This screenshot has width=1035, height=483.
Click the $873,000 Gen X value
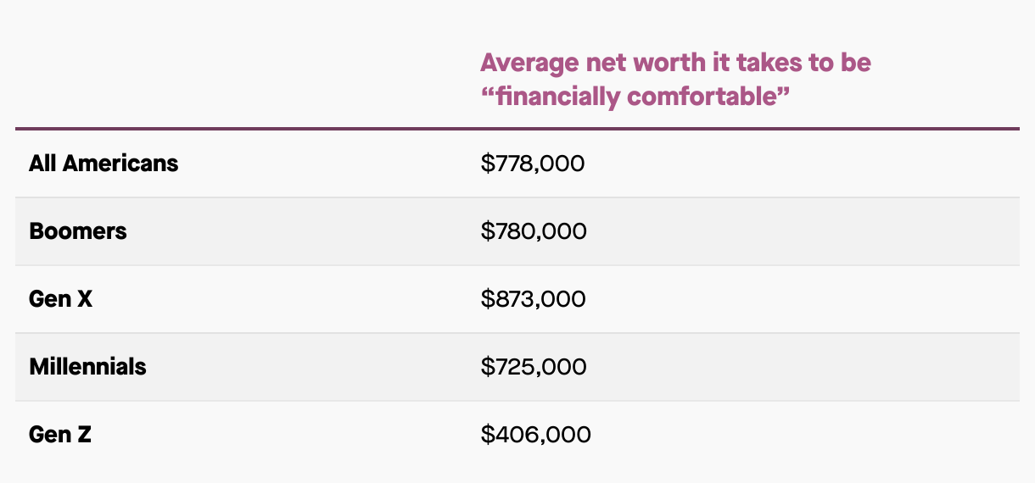533,298
